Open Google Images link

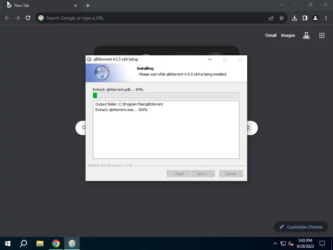point(288,35)
